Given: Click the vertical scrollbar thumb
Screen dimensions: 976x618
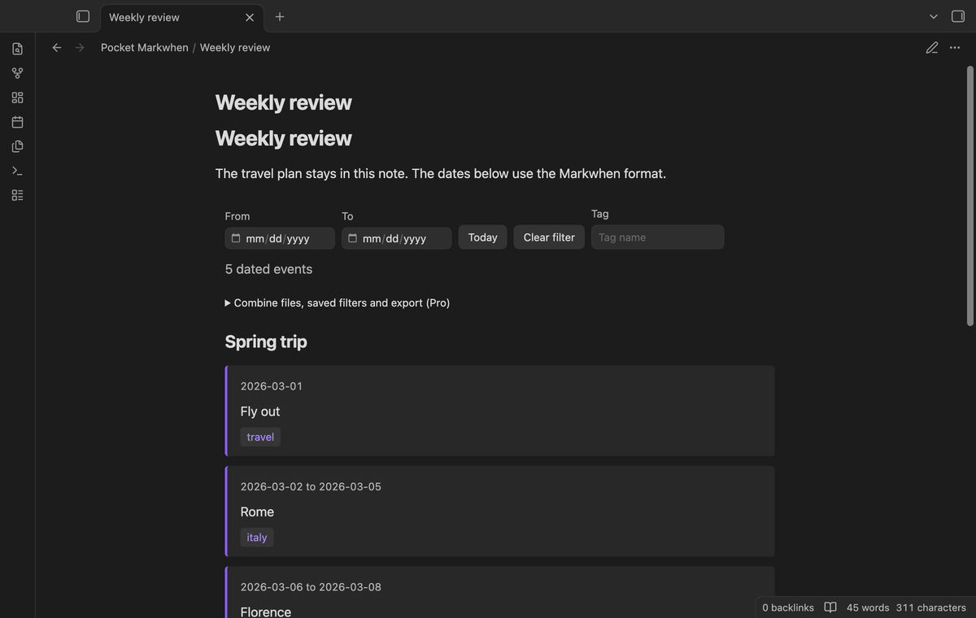Looking at the screenshot, I should pos(969,196).
